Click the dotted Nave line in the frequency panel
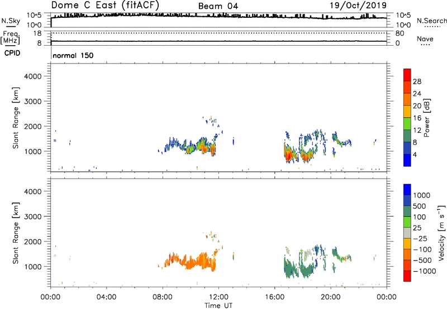447x309 pixels. [x=218, y=33]
